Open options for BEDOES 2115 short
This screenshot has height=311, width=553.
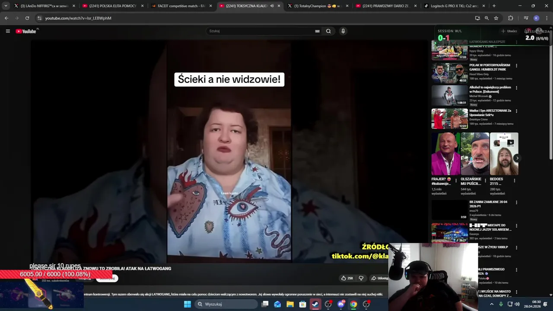click(514, 181)
